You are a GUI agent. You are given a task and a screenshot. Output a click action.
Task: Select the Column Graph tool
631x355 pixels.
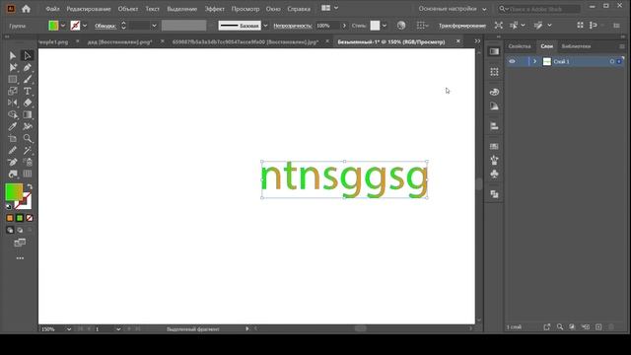pos(27,174)
